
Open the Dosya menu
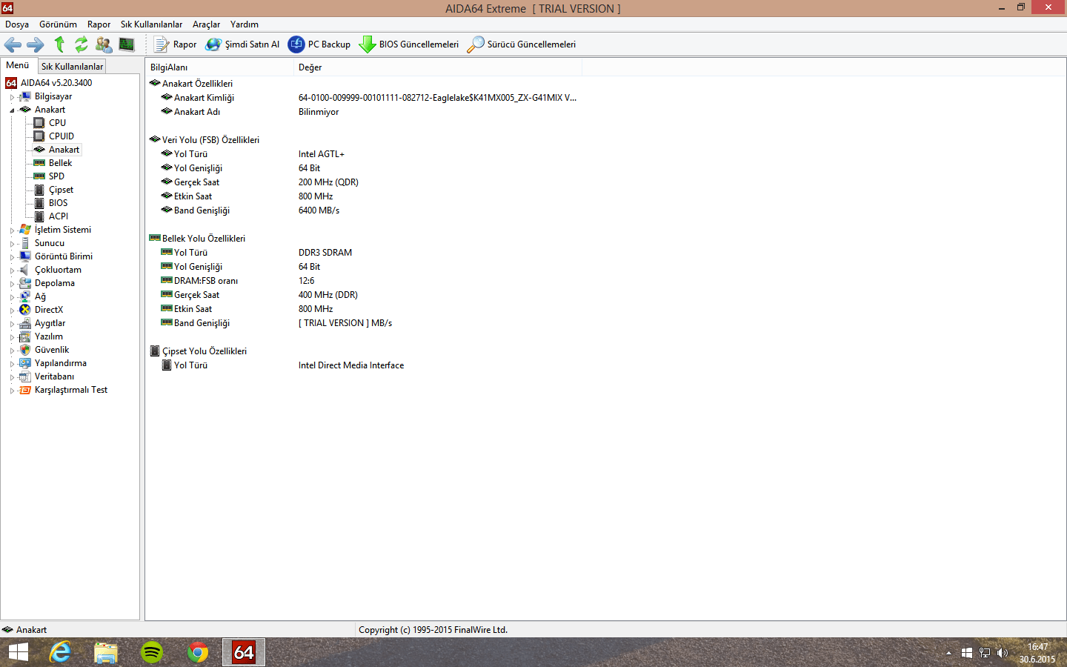tap(17, 24)
